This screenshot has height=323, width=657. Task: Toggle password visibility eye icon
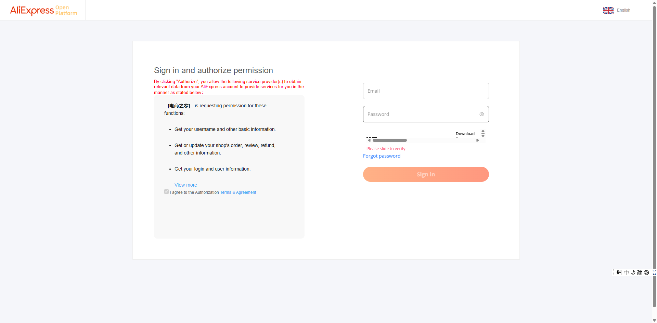pyautogui.click(x=481, y=114)
